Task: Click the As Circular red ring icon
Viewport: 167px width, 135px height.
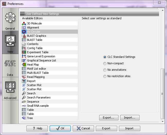Action: point(24,32)
